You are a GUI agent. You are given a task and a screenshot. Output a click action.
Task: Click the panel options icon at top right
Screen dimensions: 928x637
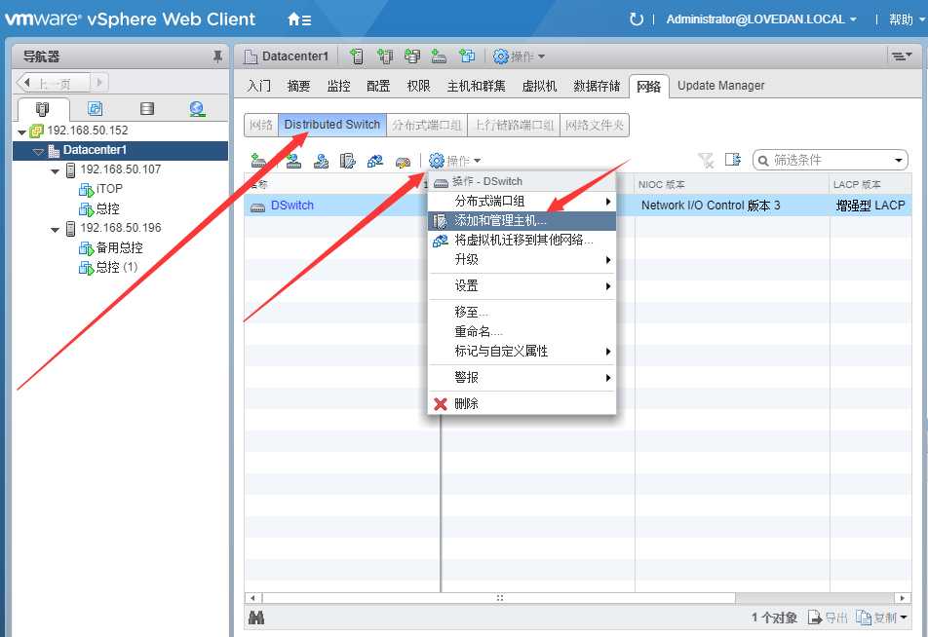[902, 56]
